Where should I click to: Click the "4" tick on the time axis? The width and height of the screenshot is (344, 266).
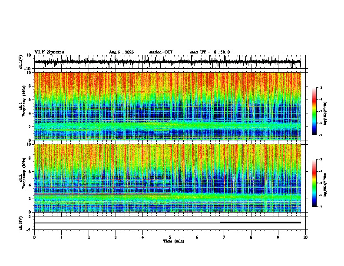pyautogui.click(x=143, y=237)
